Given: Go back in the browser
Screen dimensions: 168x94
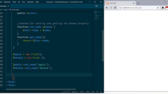Looking at the screenshot, I should tap(107, 8).
